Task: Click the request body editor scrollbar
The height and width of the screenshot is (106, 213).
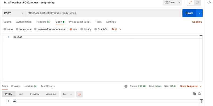Action: click(201, 58)
